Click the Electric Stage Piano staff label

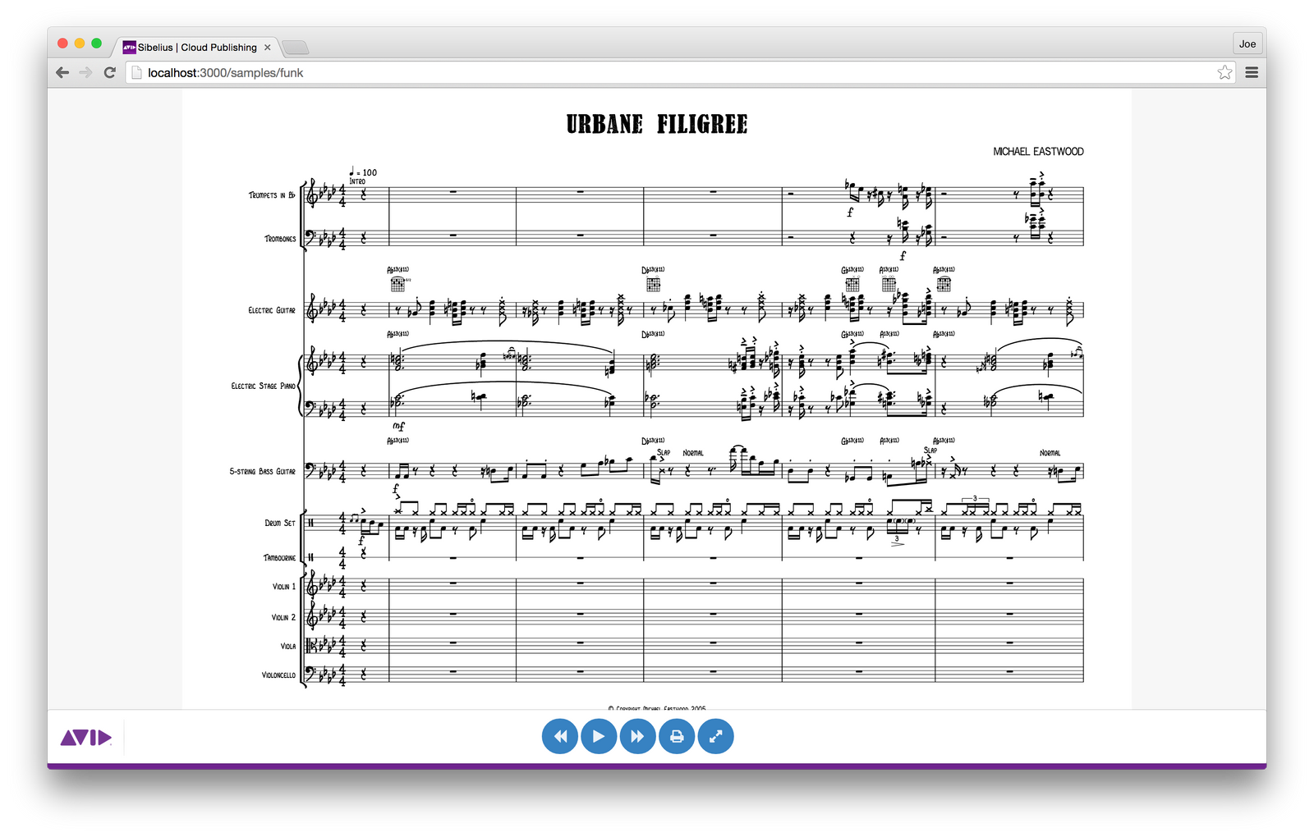[263, 386]
